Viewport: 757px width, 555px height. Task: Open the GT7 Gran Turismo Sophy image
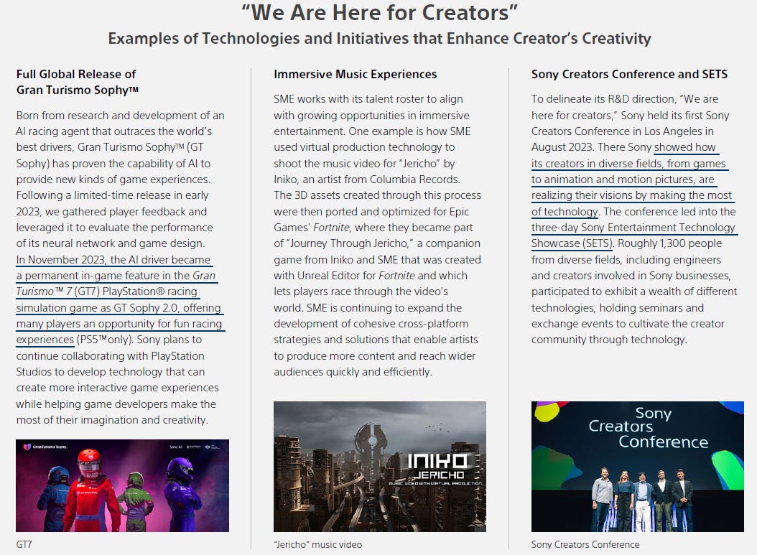(x=122, y=485)
